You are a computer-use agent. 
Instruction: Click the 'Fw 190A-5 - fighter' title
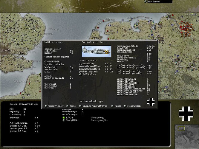point(93,42)
